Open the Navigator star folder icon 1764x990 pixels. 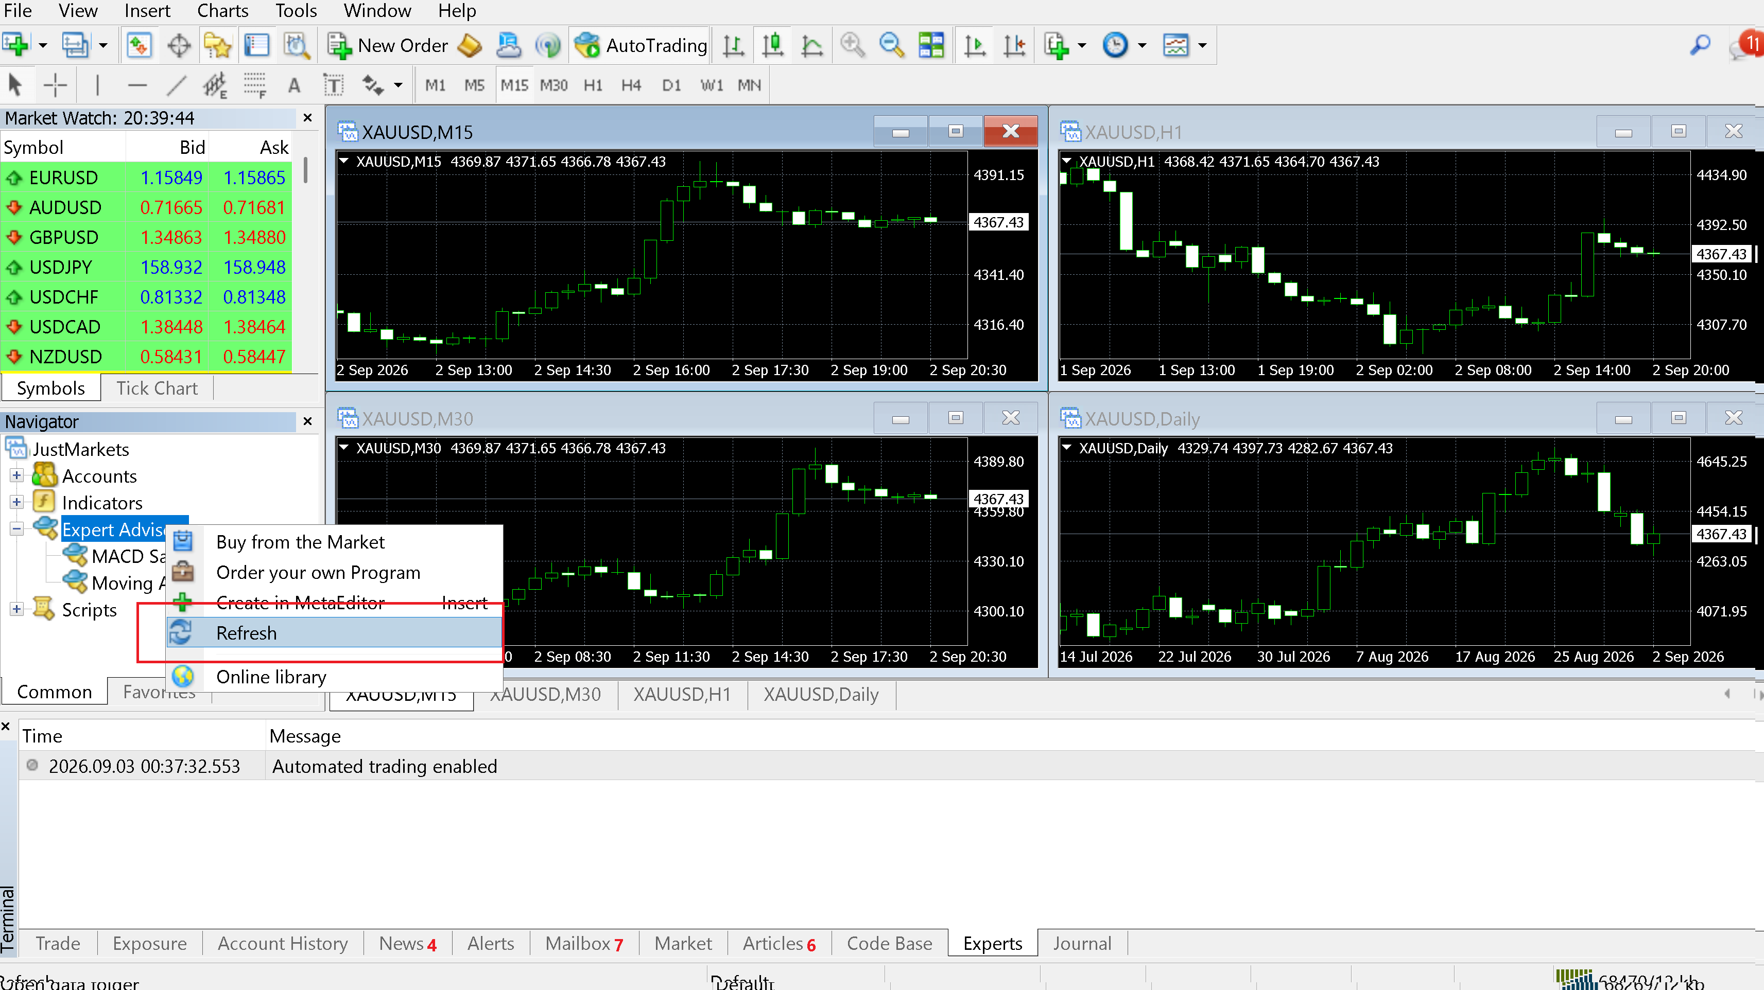pyautogui.click(x=218, y=45)
